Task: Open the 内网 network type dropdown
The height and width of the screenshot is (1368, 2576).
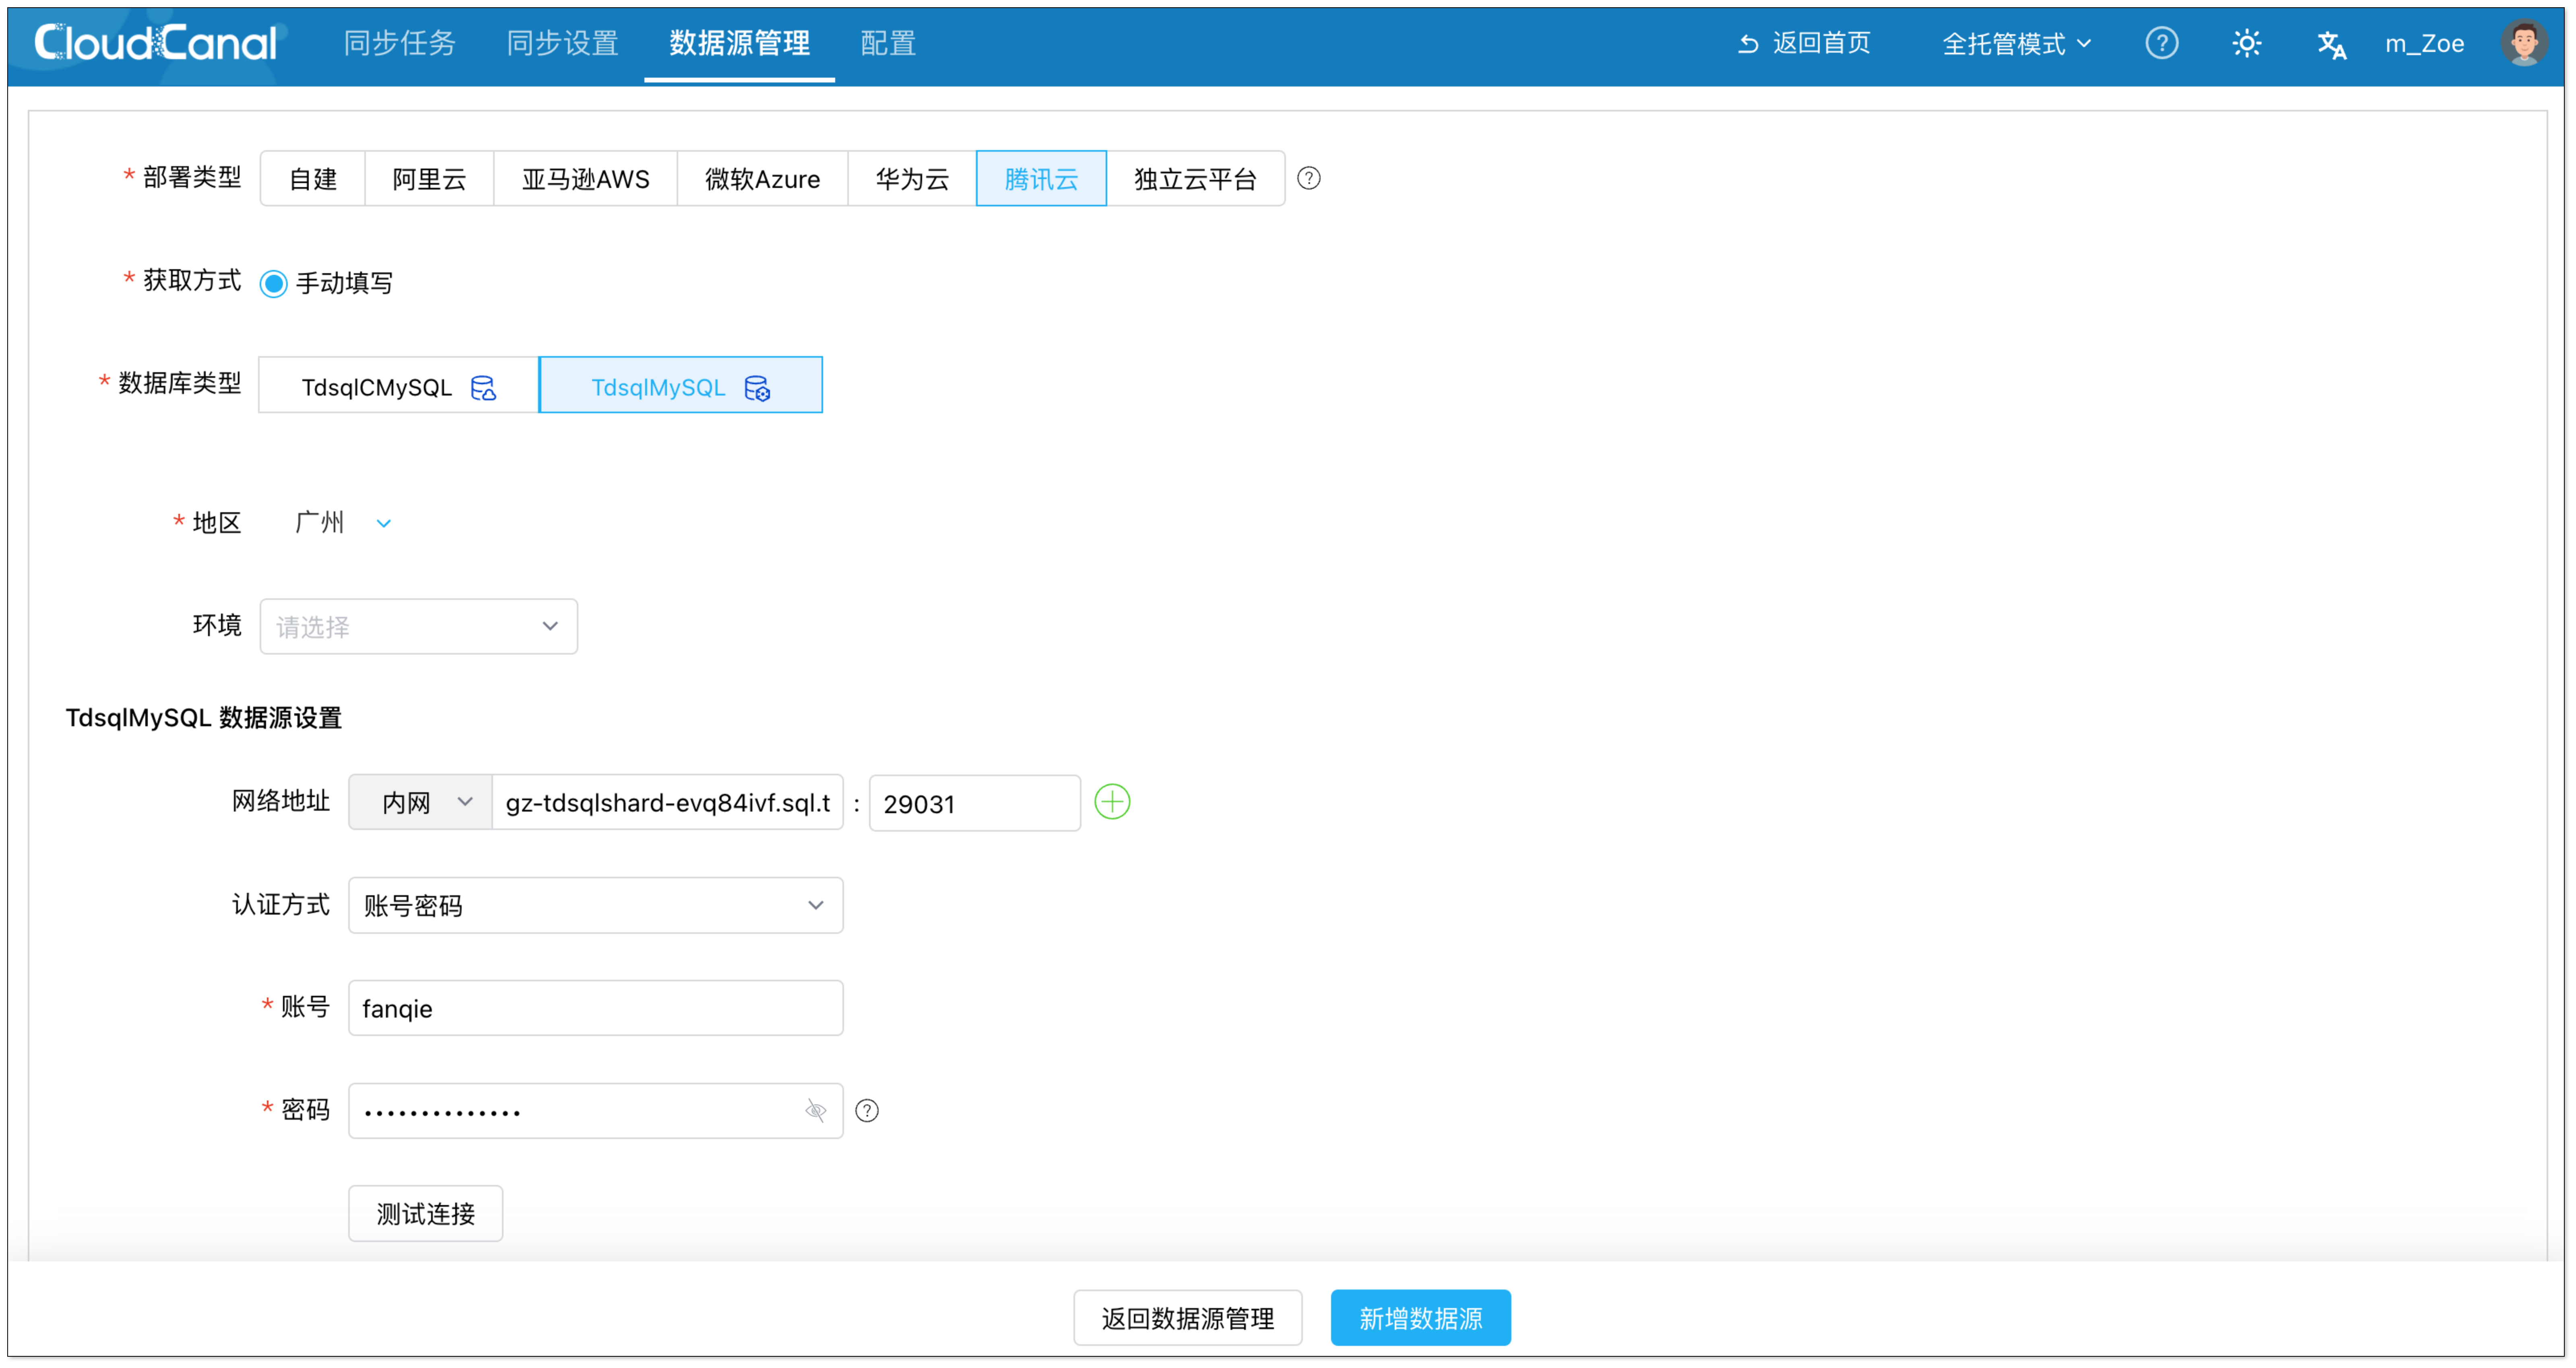Action: (421, 802)
